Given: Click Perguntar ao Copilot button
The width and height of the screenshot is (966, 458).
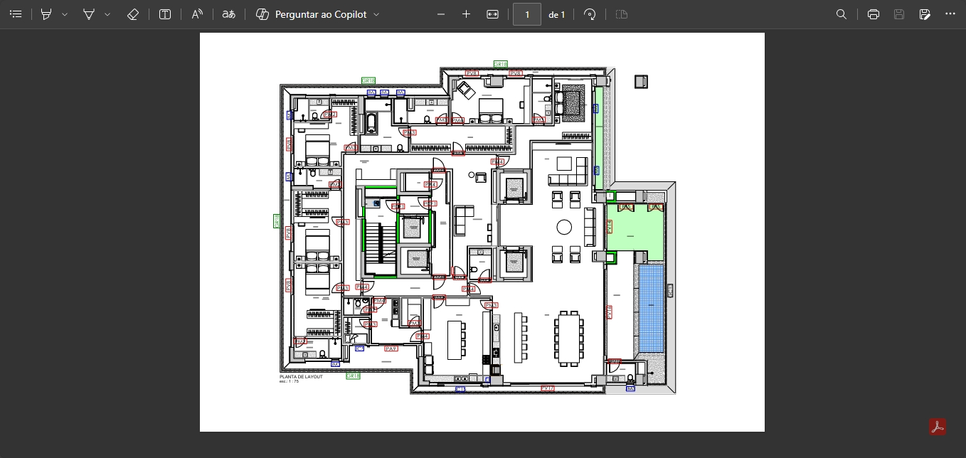Looking at the screenshot, I should point(312,14).
